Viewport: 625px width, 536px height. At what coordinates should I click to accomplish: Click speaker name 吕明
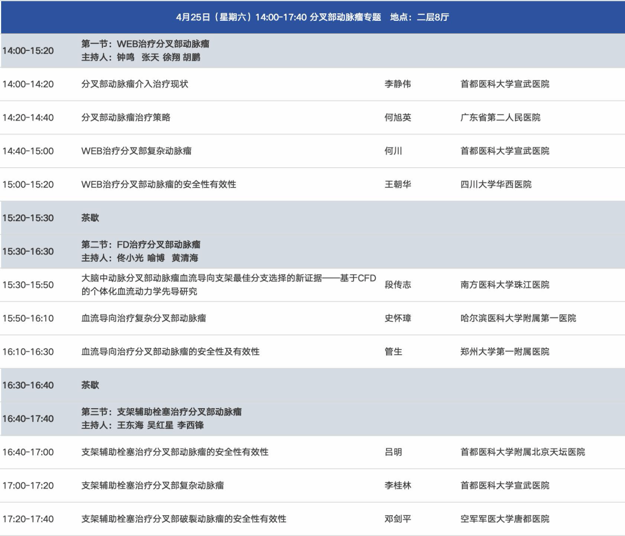coord(393,452)
